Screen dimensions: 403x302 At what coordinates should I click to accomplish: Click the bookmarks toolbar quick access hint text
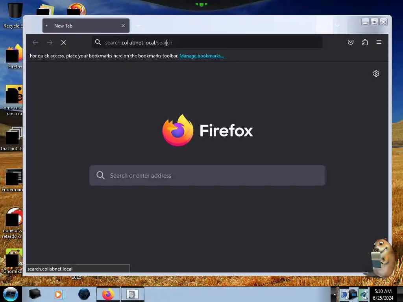point(104,56)
